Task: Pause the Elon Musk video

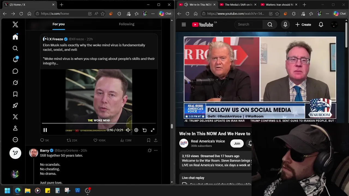Action: click(45, 130)
